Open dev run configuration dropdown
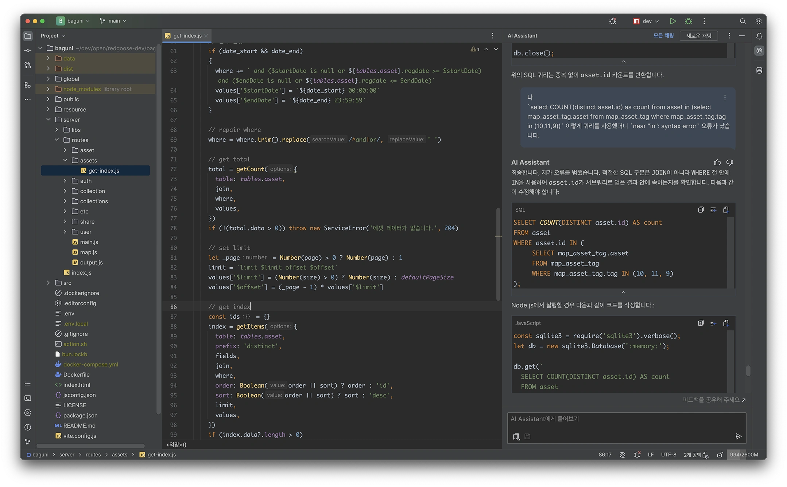 pyautogui.click(x=646, y=21)
